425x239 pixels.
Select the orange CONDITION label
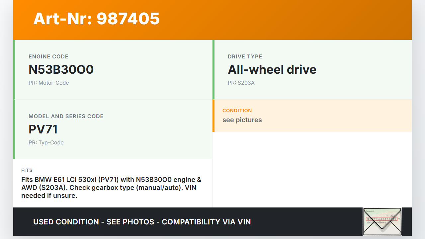(237, 111)
